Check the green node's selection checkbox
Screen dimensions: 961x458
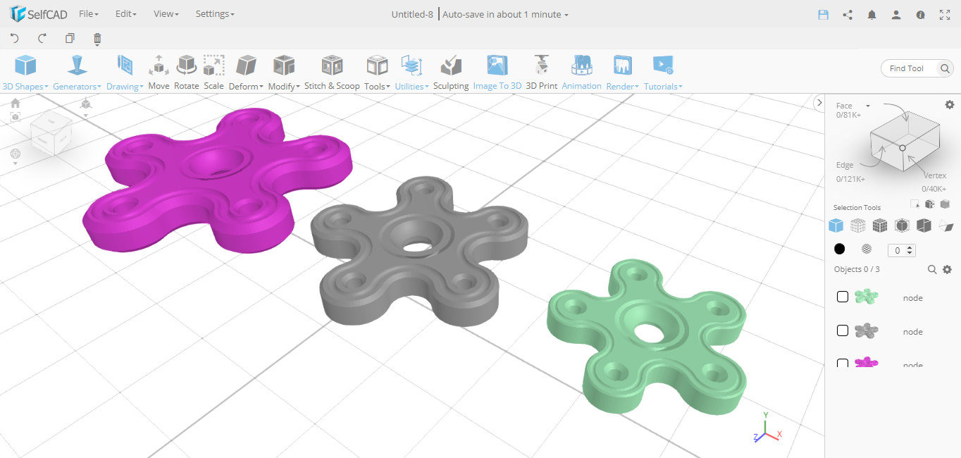[x=842, y=297]
